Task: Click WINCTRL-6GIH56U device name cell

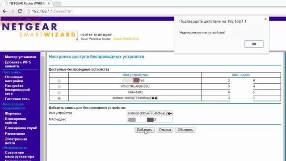Action: (135, 86)
